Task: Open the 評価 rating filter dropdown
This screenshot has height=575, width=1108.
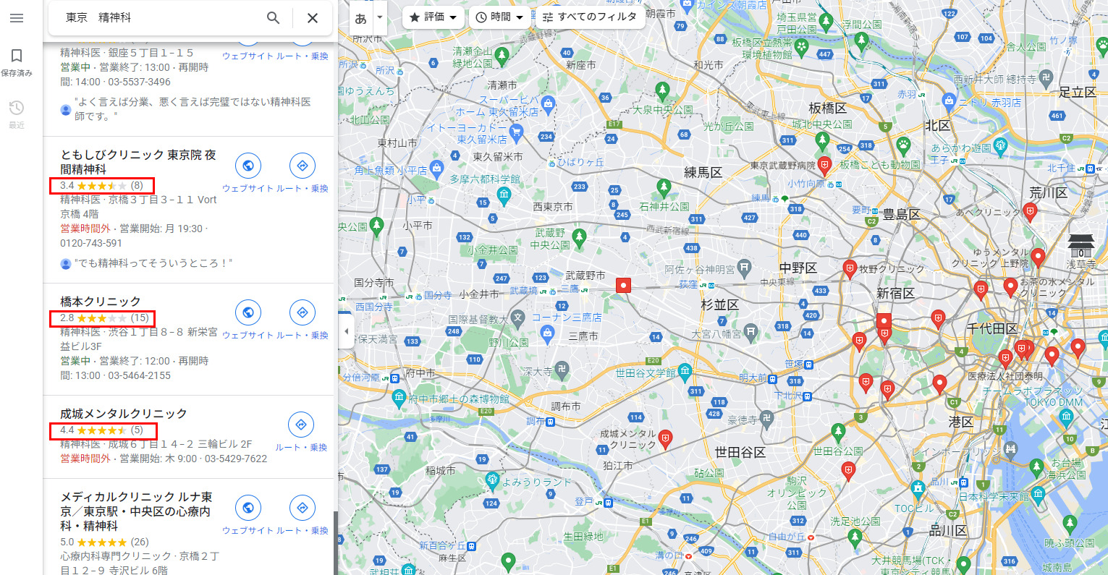Action: pyautogui.click(x=434, y=17)
